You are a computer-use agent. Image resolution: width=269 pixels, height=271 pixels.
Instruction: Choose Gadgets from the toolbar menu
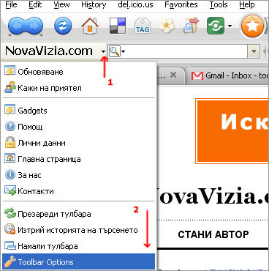click(78, 111)
